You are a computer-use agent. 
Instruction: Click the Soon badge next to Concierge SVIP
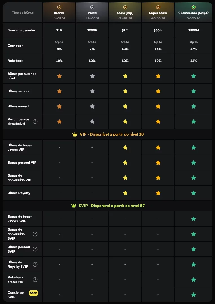click(33, 293)
